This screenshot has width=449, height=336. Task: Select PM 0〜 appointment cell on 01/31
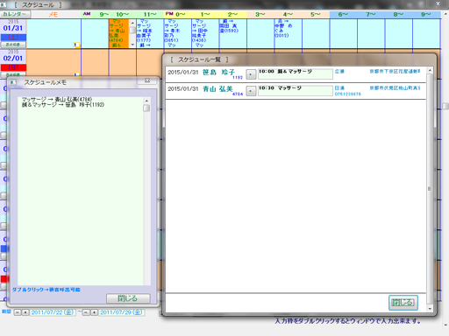(x=178, y=33)
